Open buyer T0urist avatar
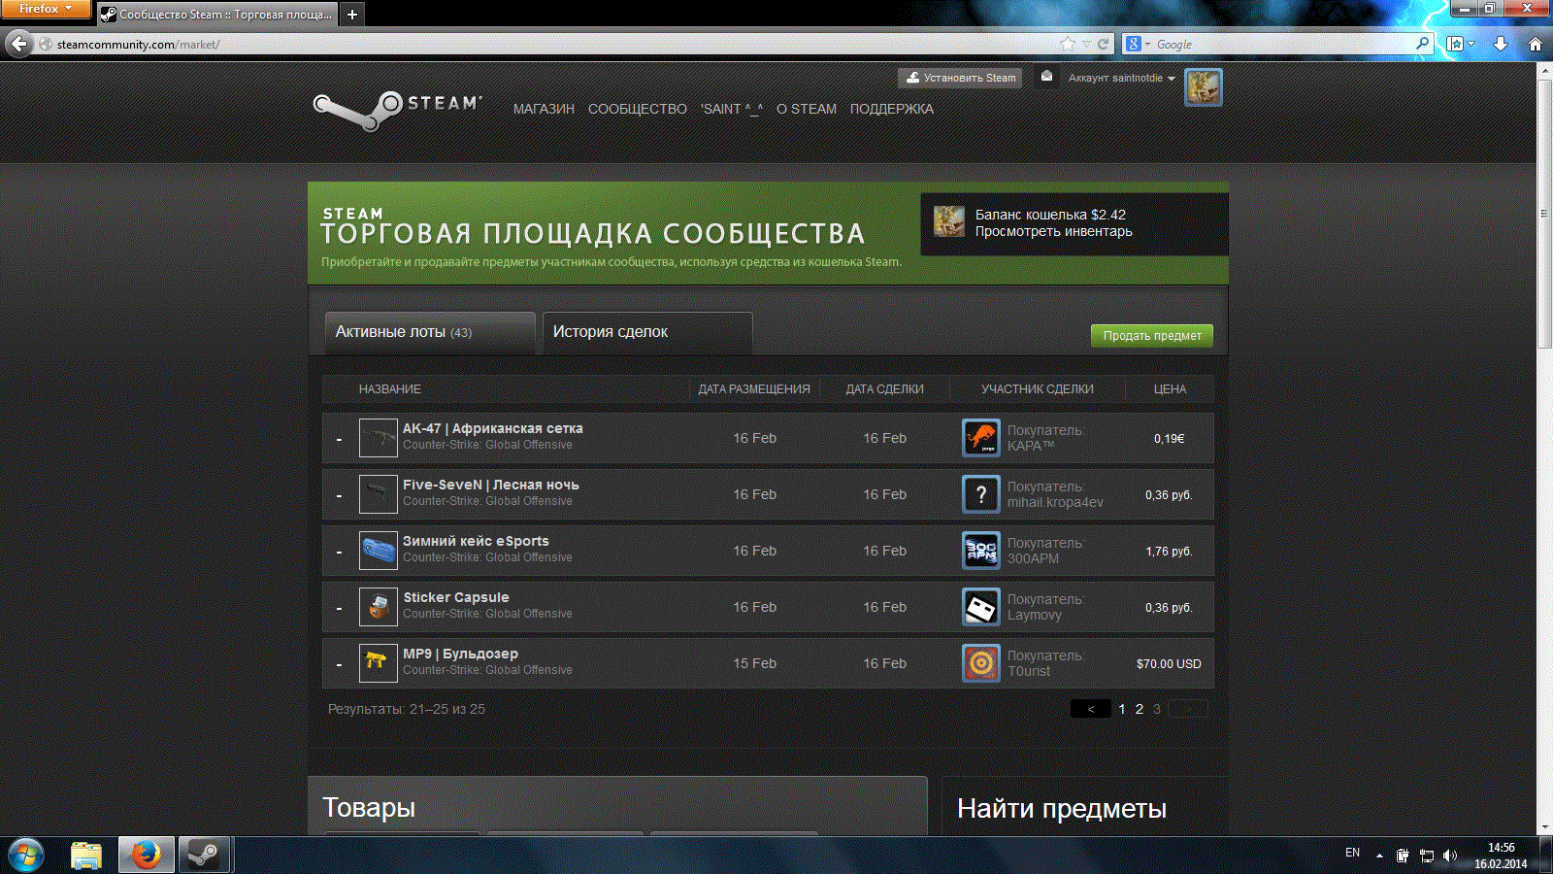Image resolution: width=1553 pixels, height=874 pixels. tap(981, 663)
